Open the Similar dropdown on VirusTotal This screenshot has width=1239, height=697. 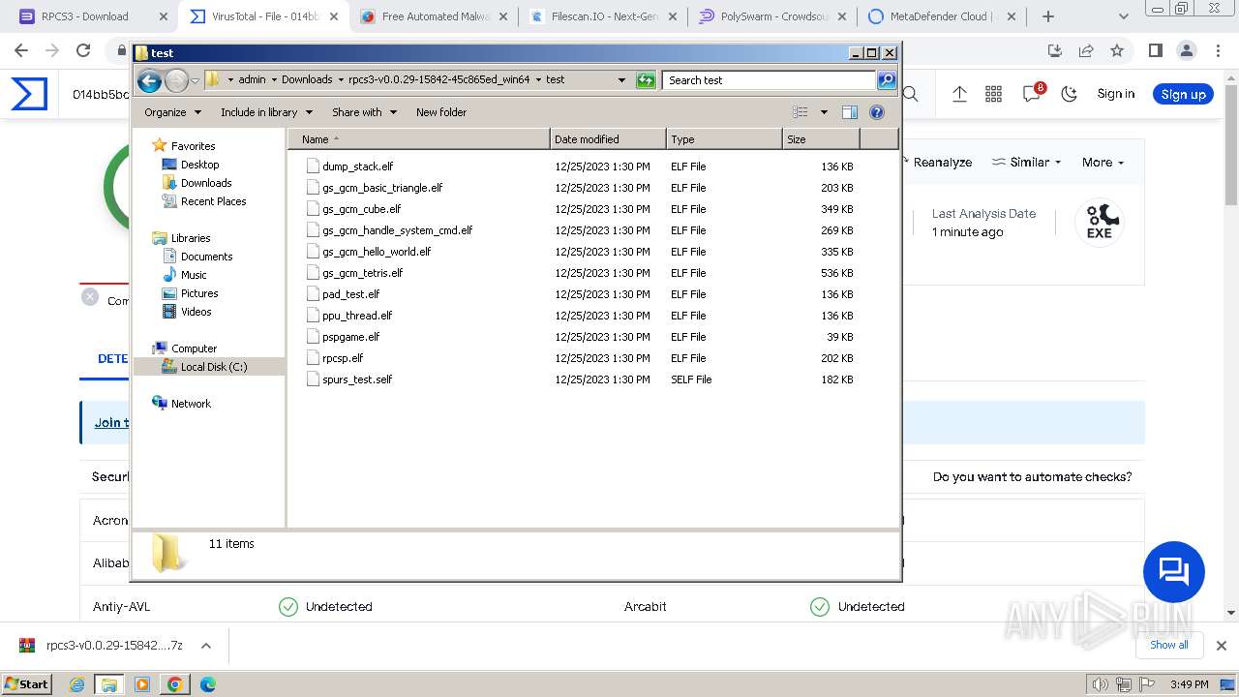point(1027,163)
